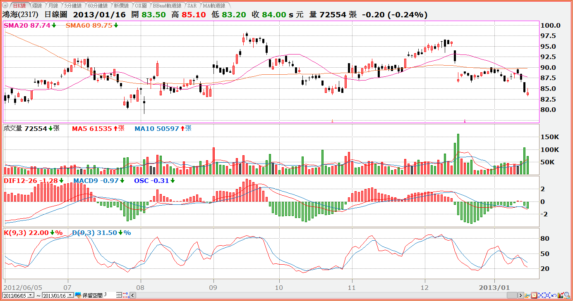This screenshot has width=573, height=301.
Task: Switch to the 週線 tab
Action: pyautogui.click(x=37, y=6)
